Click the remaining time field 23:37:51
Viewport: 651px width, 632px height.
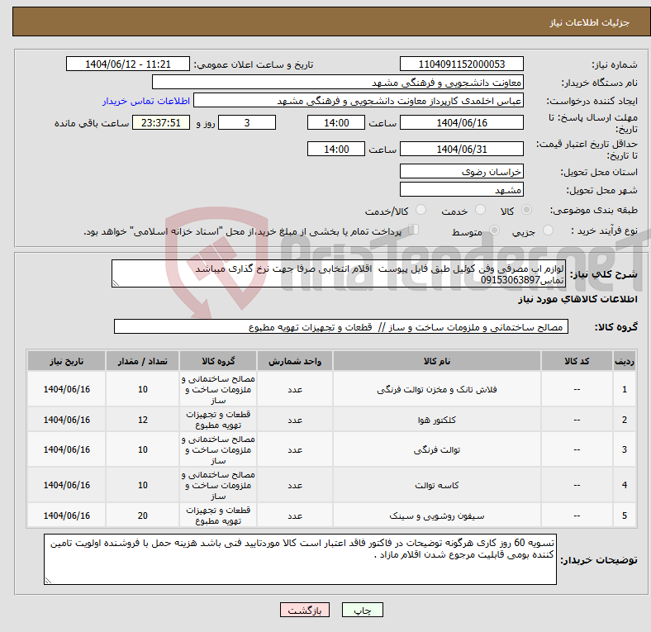pyautogui.click(x=161, y=122)
